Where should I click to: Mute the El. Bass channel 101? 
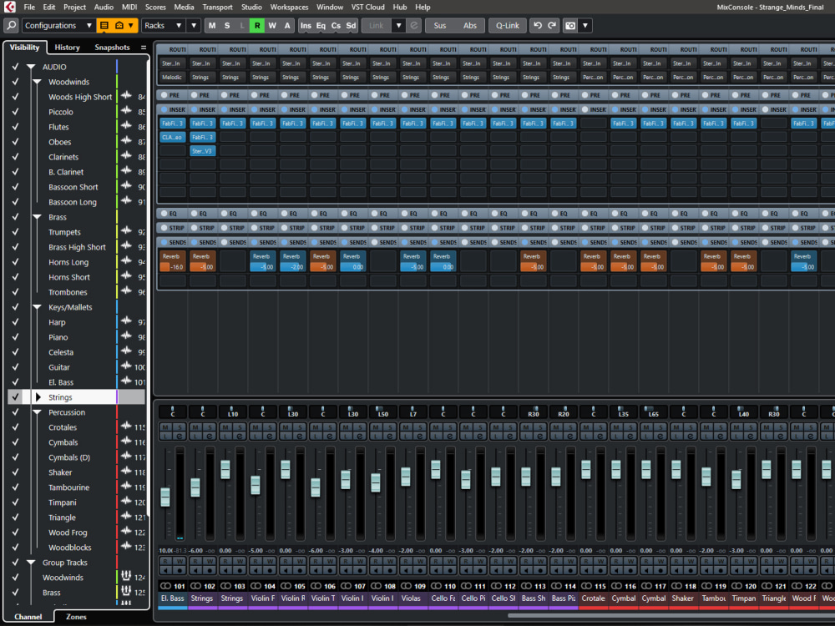(165, 427)
